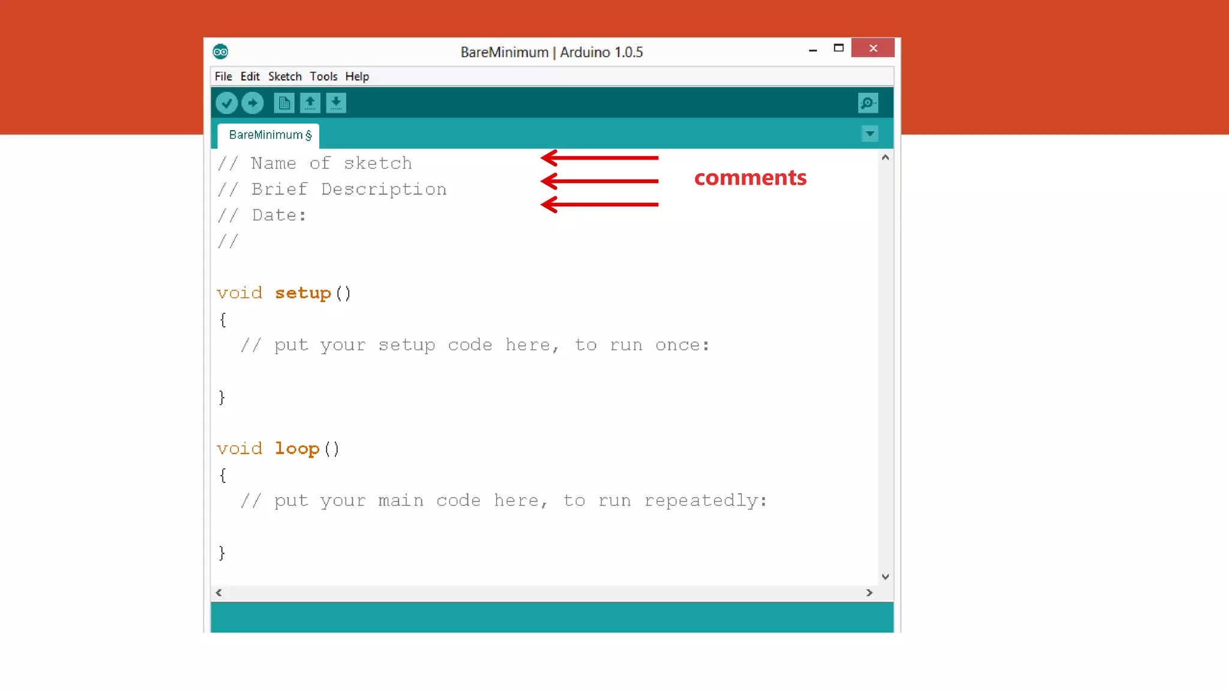The height and width of the screenshot is (691, 1229).
Task: Click the Save sketch down-arrow icon
Action: point(336,103)
